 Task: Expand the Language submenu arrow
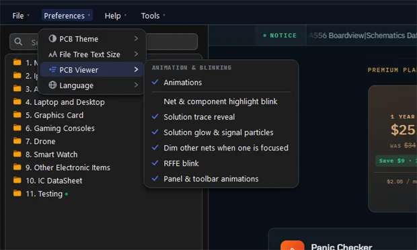click(x=136, y=85)
